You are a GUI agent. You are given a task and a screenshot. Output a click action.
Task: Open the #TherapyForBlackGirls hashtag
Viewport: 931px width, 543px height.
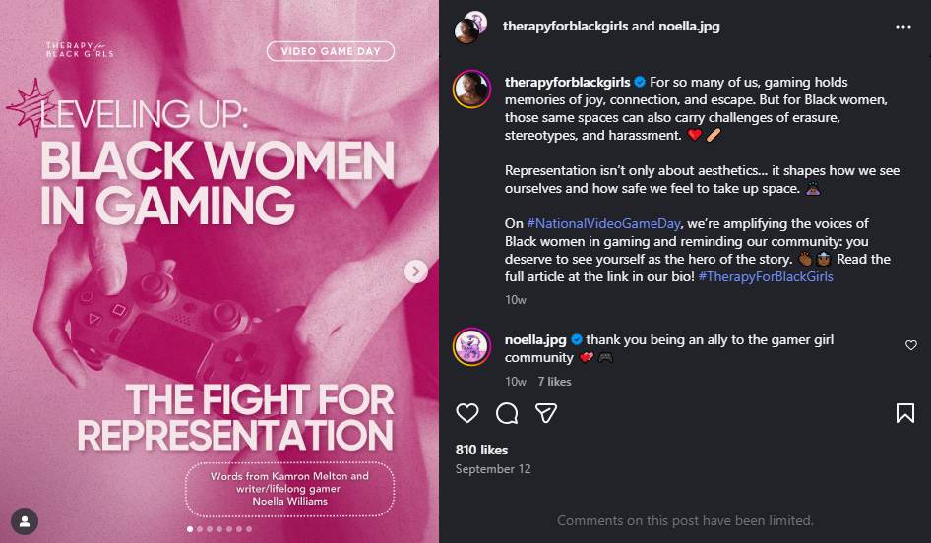point(766,276)
